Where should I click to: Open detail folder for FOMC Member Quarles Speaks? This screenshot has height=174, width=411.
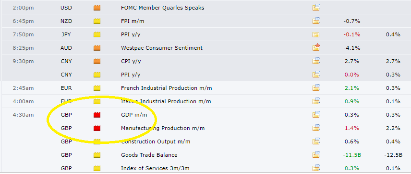[x=316, y=8]
